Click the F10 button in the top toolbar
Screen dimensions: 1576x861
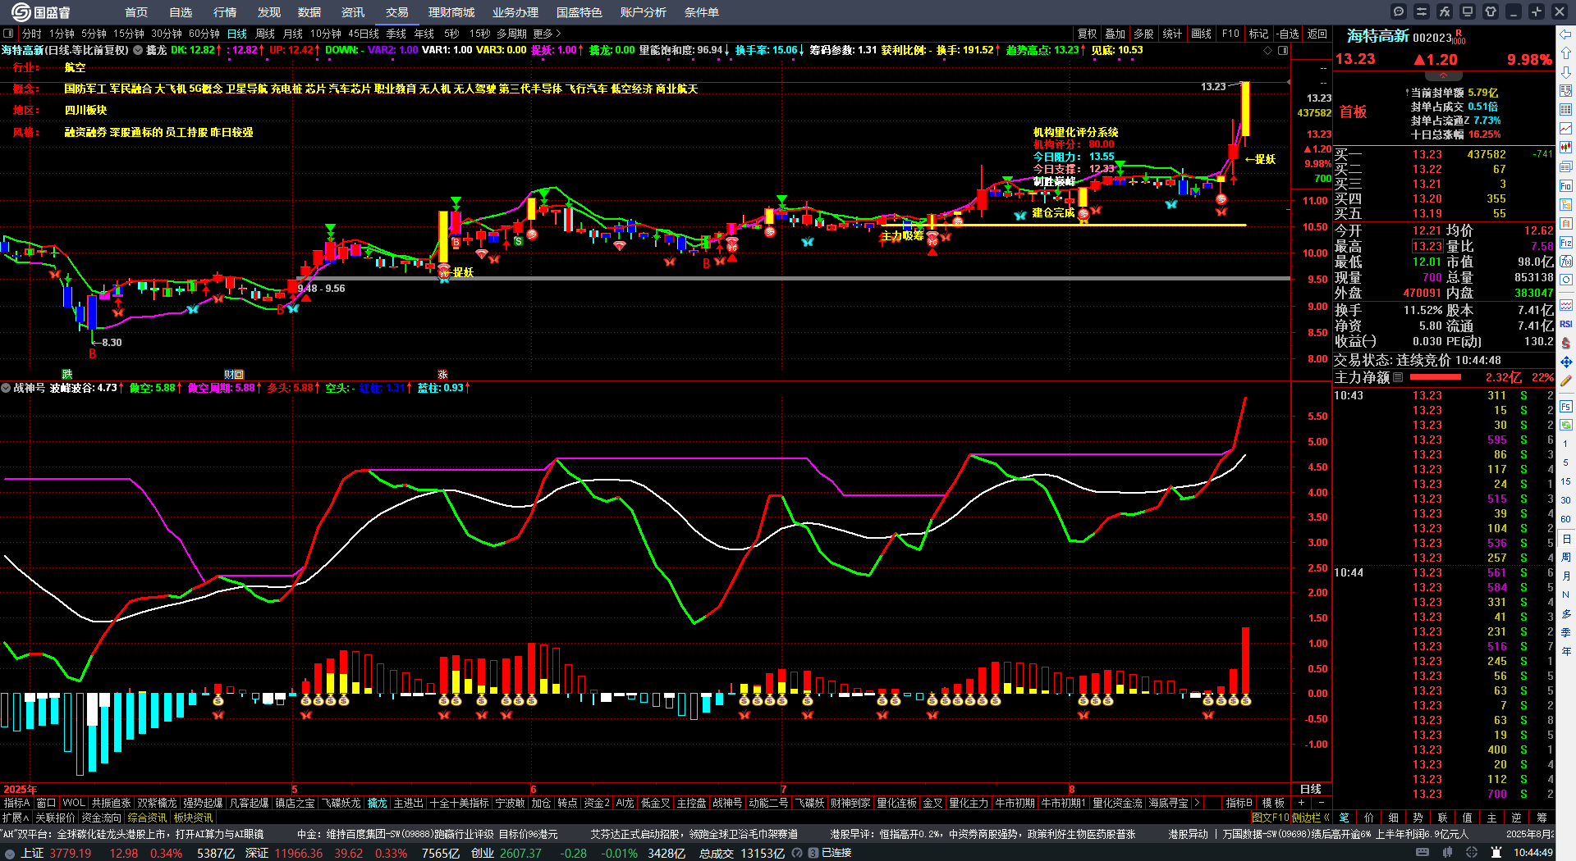1230,34
